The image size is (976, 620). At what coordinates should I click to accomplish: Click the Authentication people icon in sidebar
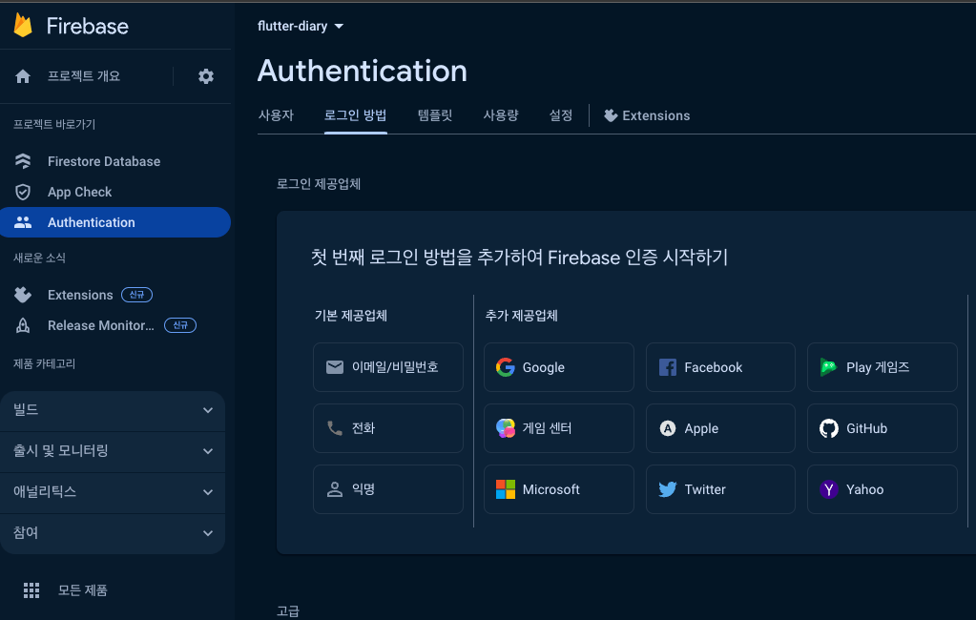tap(23, 222)
